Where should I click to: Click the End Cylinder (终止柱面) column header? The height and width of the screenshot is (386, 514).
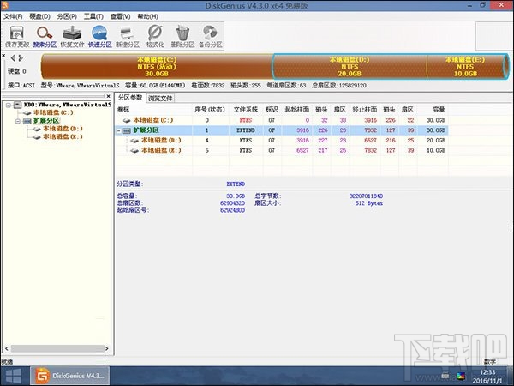pyautogui.click(x=365, y=110)
